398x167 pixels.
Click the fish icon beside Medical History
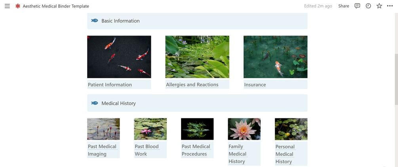tap(95, 103)
